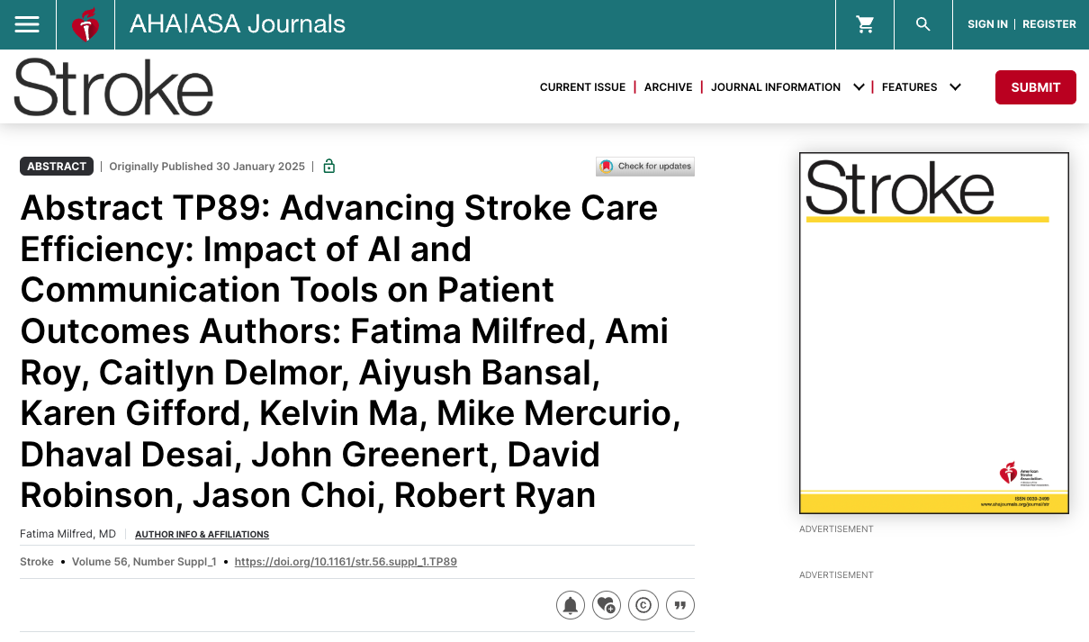Add article to favorites heart icon
Viewport: 1089px width, 642px height.
click(607, 605)
